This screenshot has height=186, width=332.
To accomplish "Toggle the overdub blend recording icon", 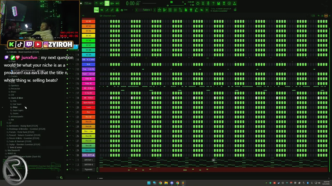I will 112,3.
